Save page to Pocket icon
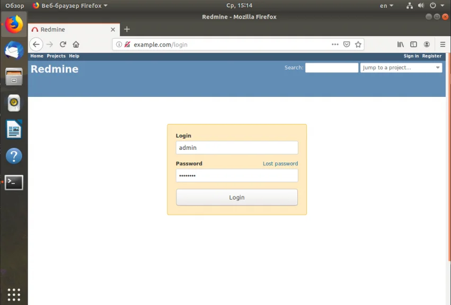451x305 pixels. tap(347, 44)
